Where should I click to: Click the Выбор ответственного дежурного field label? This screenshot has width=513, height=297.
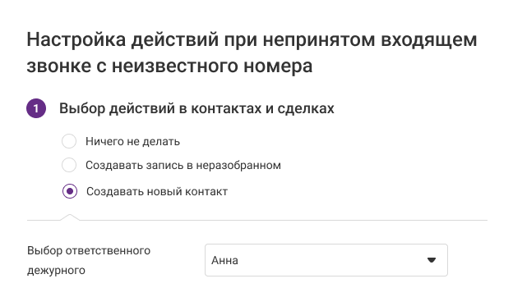pos(89,260)
